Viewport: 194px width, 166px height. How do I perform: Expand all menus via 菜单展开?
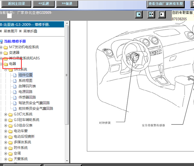point(11,31)
